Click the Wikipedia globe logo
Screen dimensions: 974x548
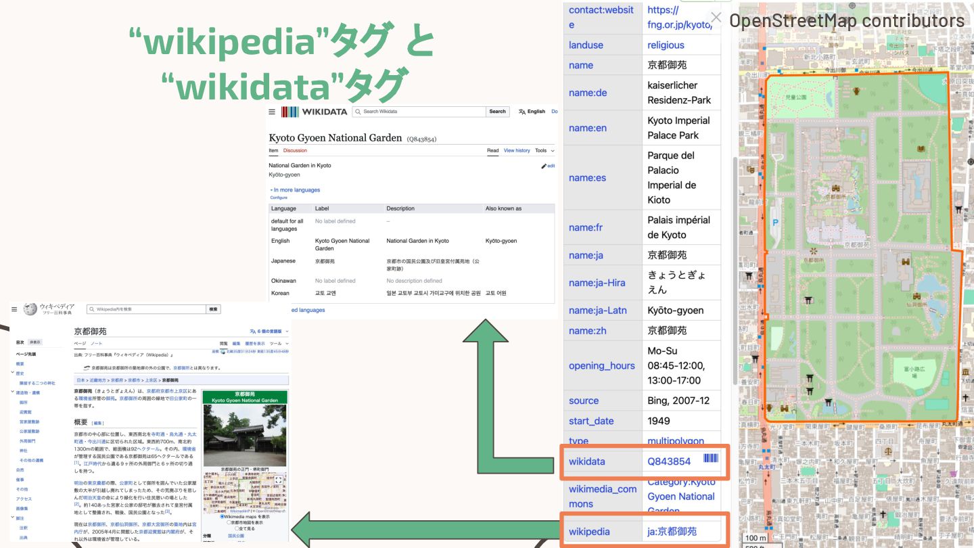click(x=30, y=309)
